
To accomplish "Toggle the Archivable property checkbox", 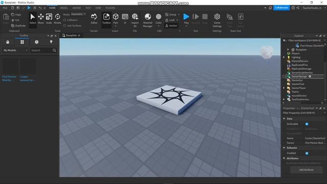I will coord(307,124).
